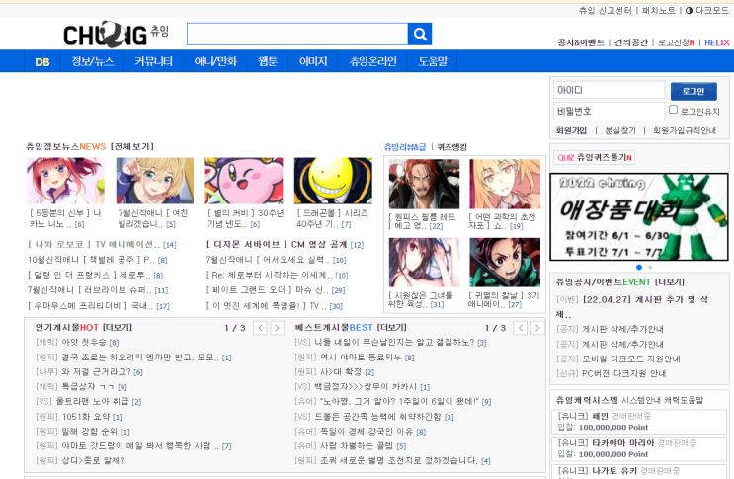Open the 패치노트 link
Image resolution: width=734 pixels, height=479 pixels.
(658, 10)
